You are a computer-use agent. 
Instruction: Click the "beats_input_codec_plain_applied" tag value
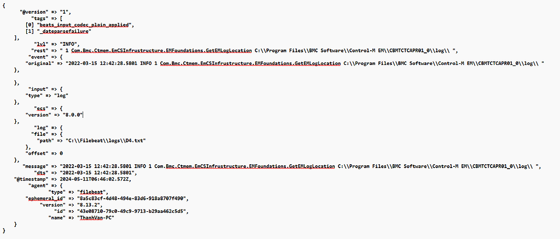coord(84,25)
